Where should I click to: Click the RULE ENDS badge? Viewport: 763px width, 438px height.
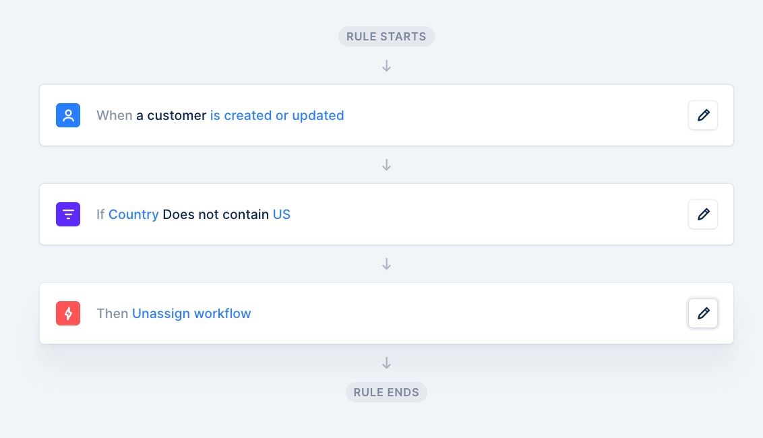point(386,392)
